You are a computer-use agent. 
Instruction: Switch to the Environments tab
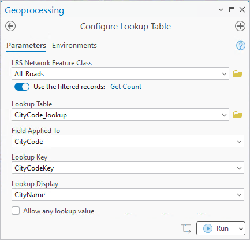click(x=74, y=46)
